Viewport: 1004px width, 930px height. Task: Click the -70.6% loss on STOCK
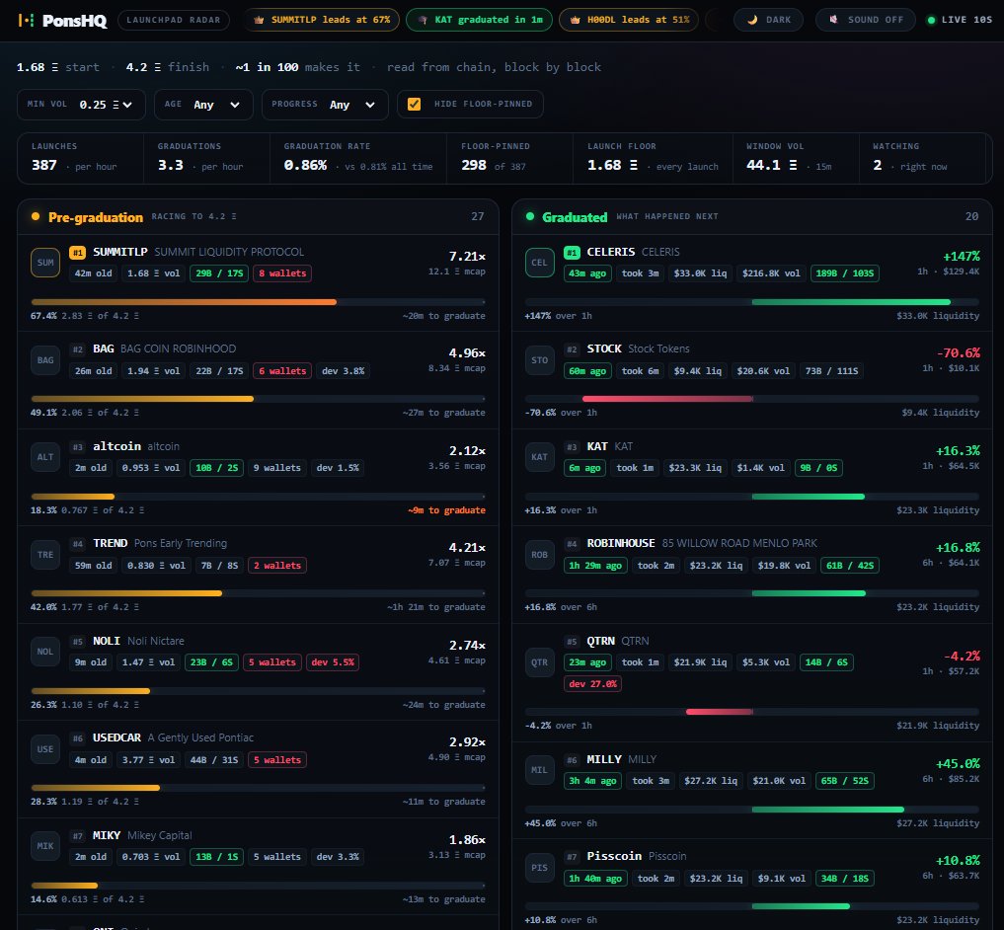coord(958,352)
